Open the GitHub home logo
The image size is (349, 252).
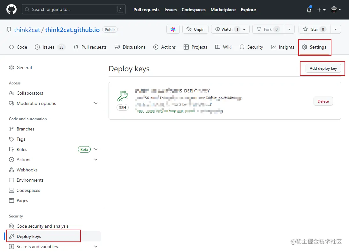click(11, 10)
